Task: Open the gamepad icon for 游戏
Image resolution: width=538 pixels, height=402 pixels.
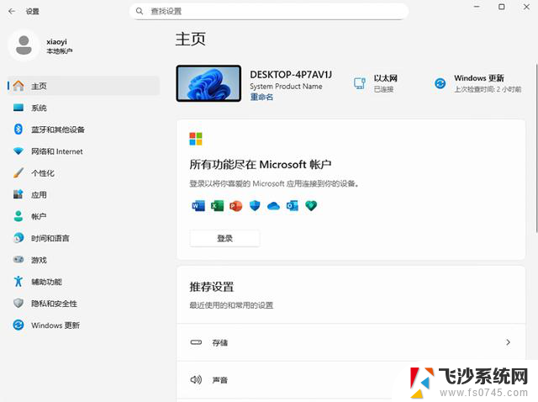Action: tap(18, 260)
